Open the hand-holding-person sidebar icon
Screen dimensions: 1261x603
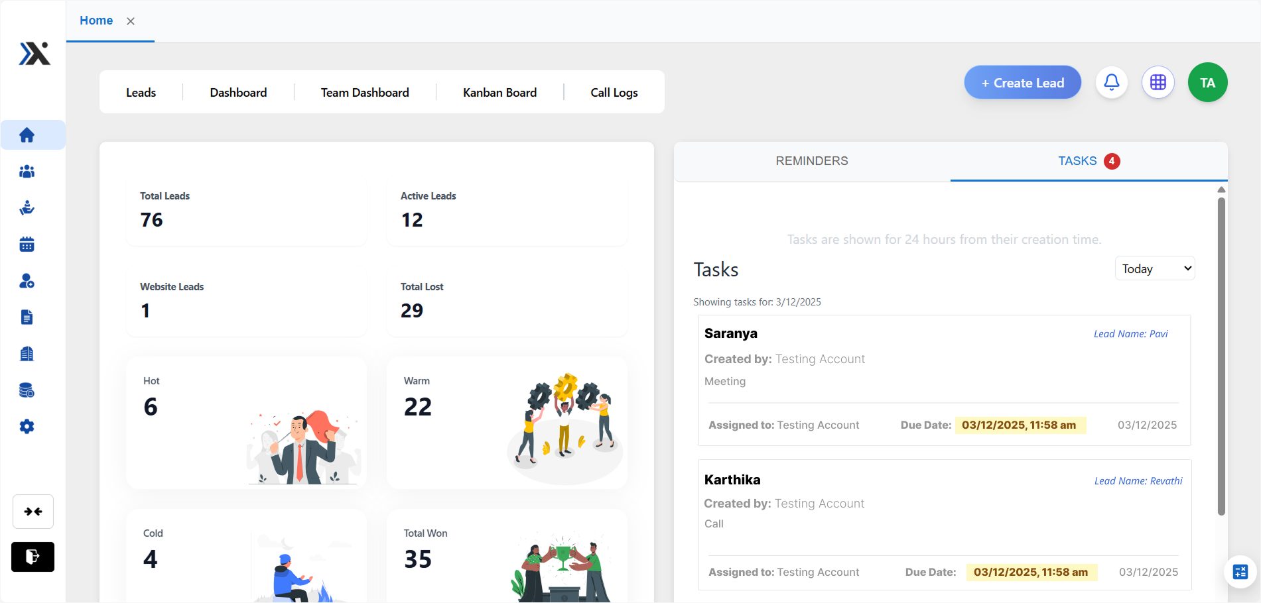[27, 208]
